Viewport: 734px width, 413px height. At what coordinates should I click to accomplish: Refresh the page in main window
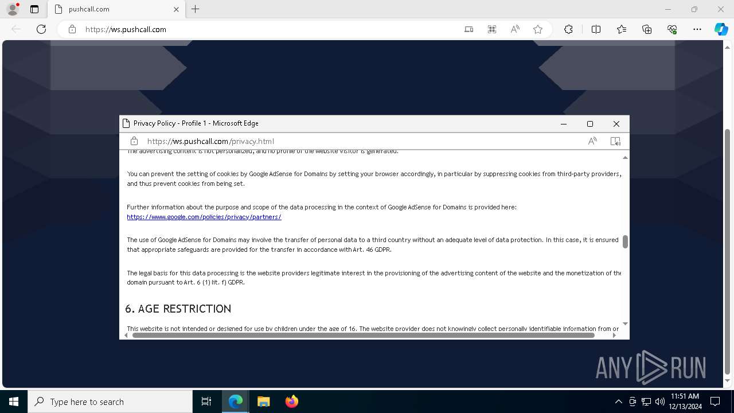[x=41, y=29]
